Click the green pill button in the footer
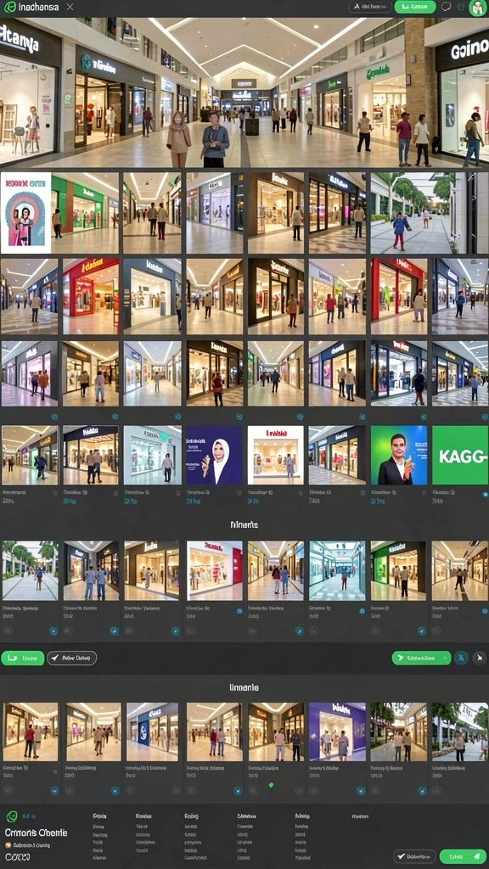This screenshot has height=869, width=489. (463, 856)
